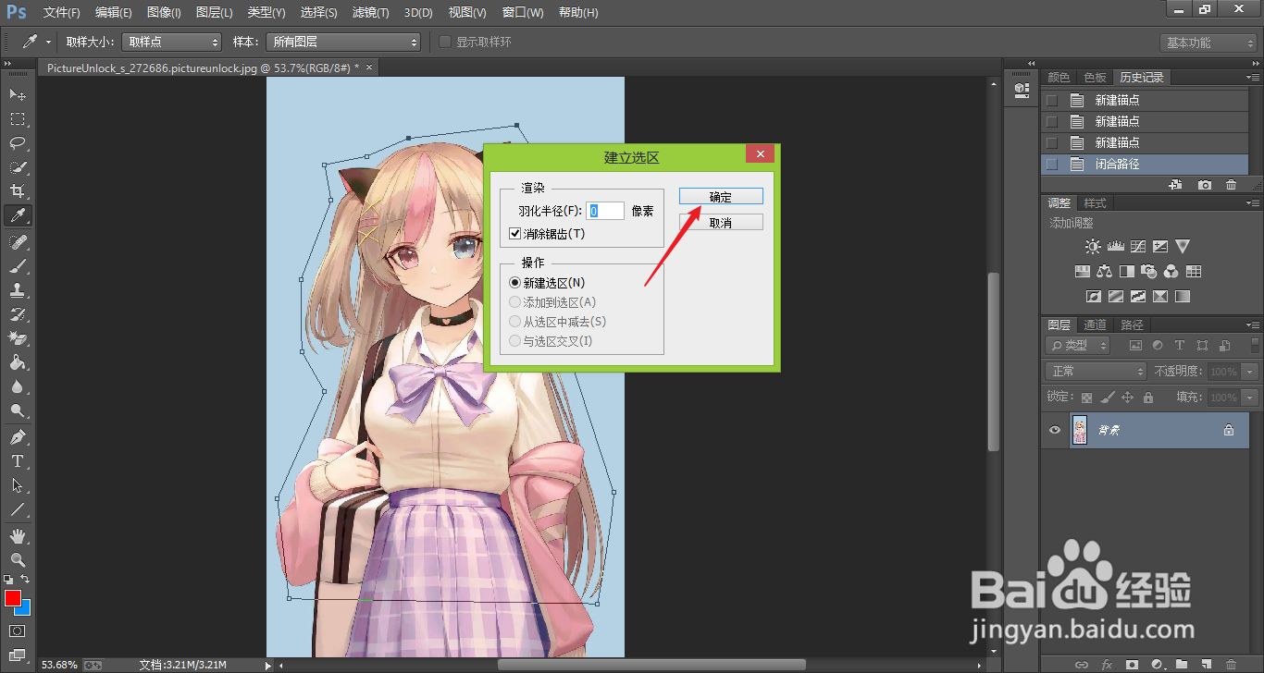
Task: Set history brush source for first 新建锚点
Action: click(x=1051, y=100)
